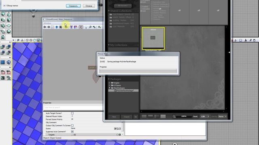259x145 pixels.
Task: Select the Sheet brush builder
Action: [x=8, y=26]
